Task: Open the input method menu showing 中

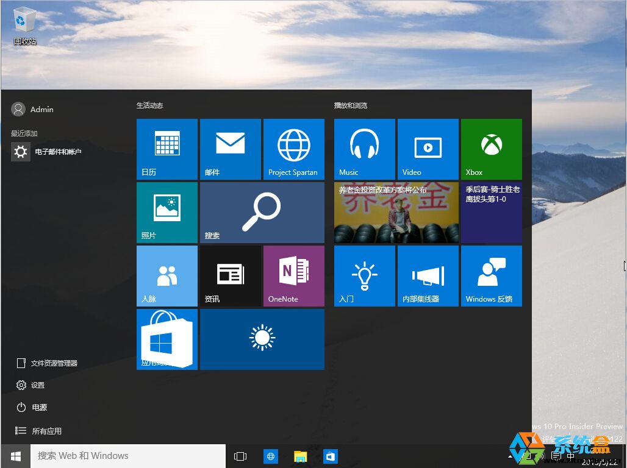Action: 571,456
